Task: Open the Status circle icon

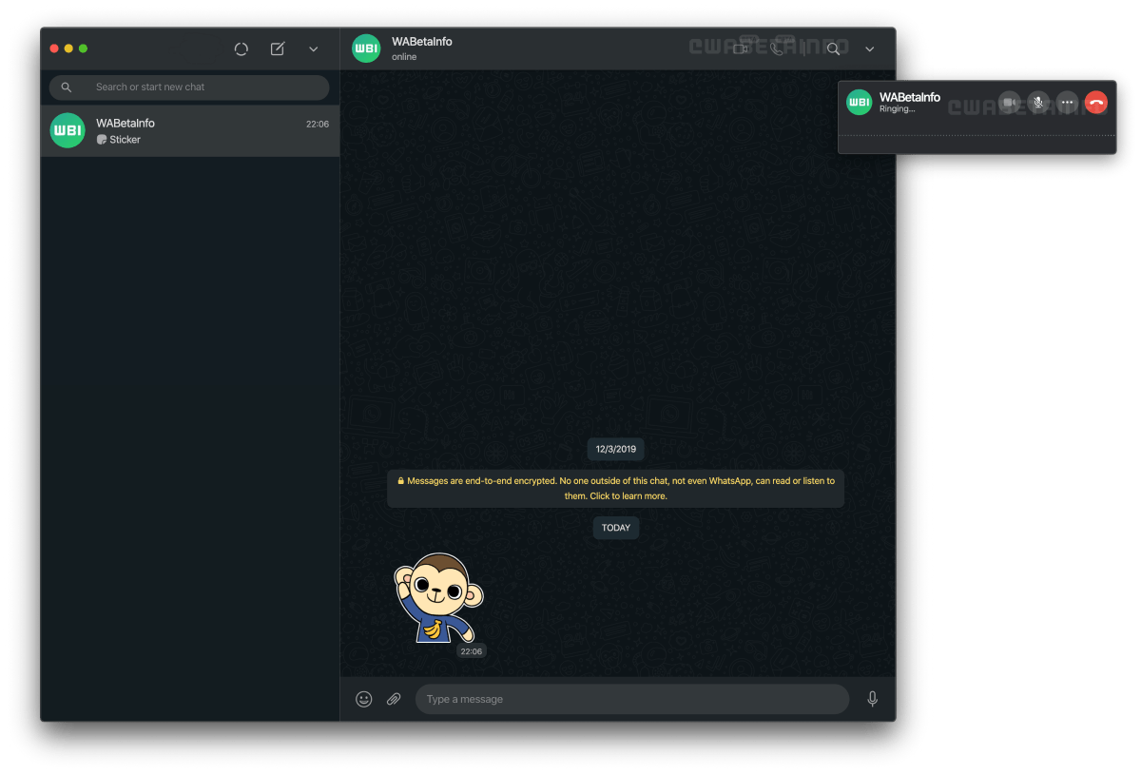Action: click(242, 48)
